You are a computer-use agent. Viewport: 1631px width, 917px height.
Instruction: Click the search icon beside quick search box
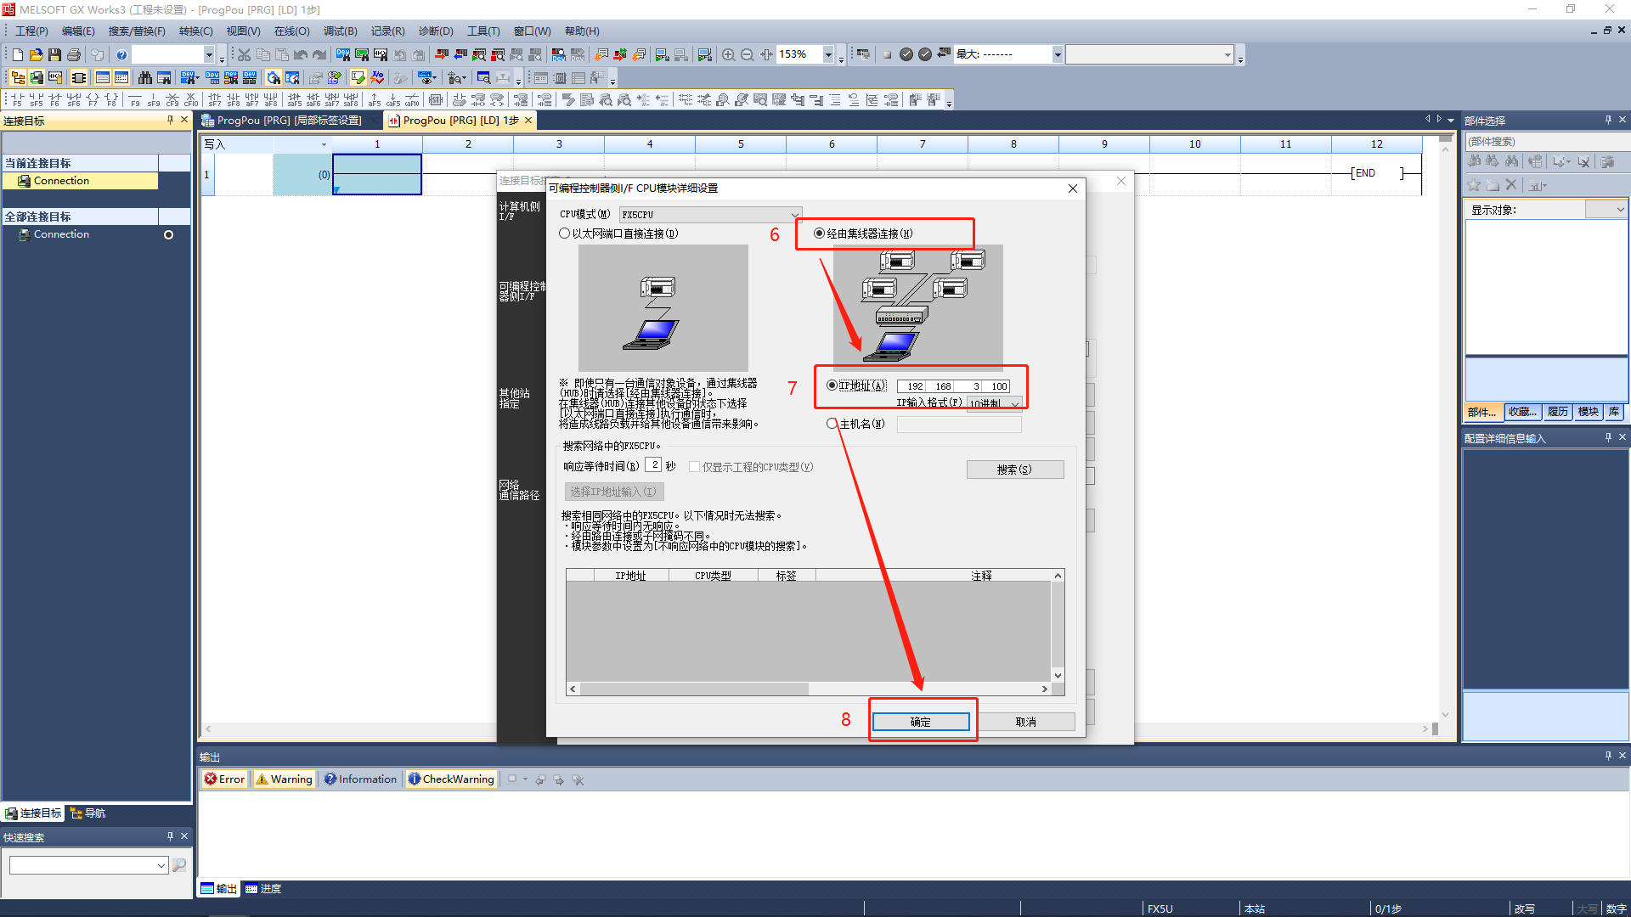click(x=179, y=865)
